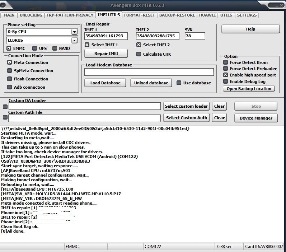The image size is (286, 252).
Task: Enable Force Detect Brom option
Action: coord(225,62)
